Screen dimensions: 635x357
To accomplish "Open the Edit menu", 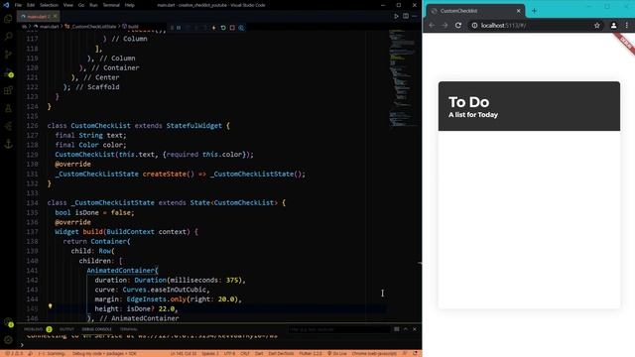I will (x=31, y=5).
